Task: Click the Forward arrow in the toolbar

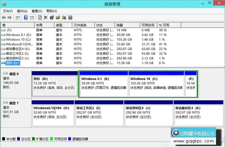Action: (x=10, y=18)
